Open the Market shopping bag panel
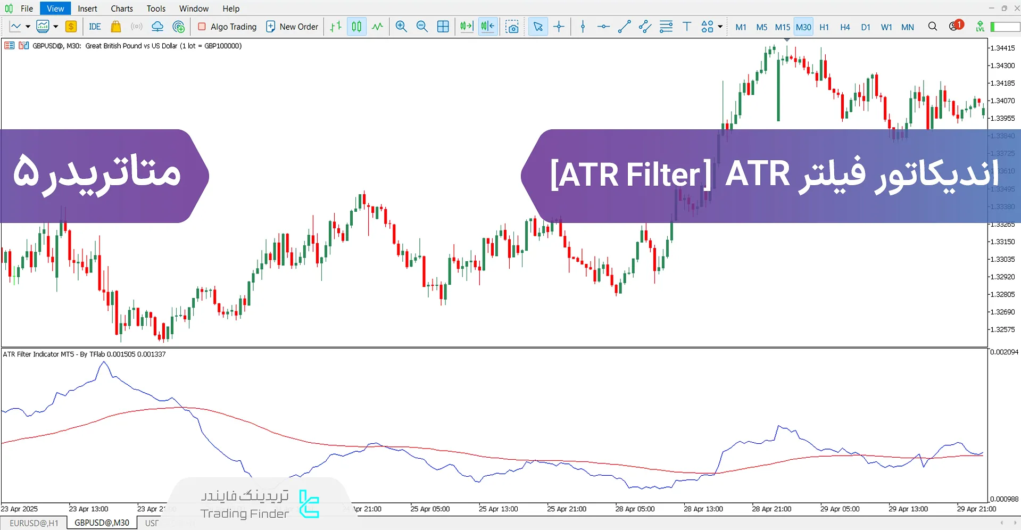 pos(116,27)
